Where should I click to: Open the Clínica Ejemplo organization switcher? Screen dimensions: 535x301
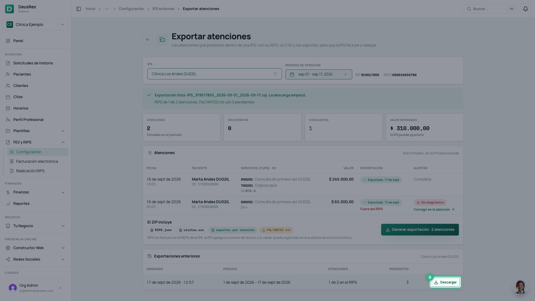(35, 25)
